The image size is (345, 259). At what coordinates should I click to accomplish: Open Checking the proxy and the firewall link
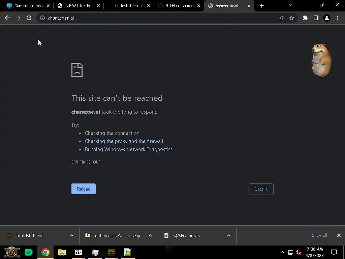click(124, 141)
